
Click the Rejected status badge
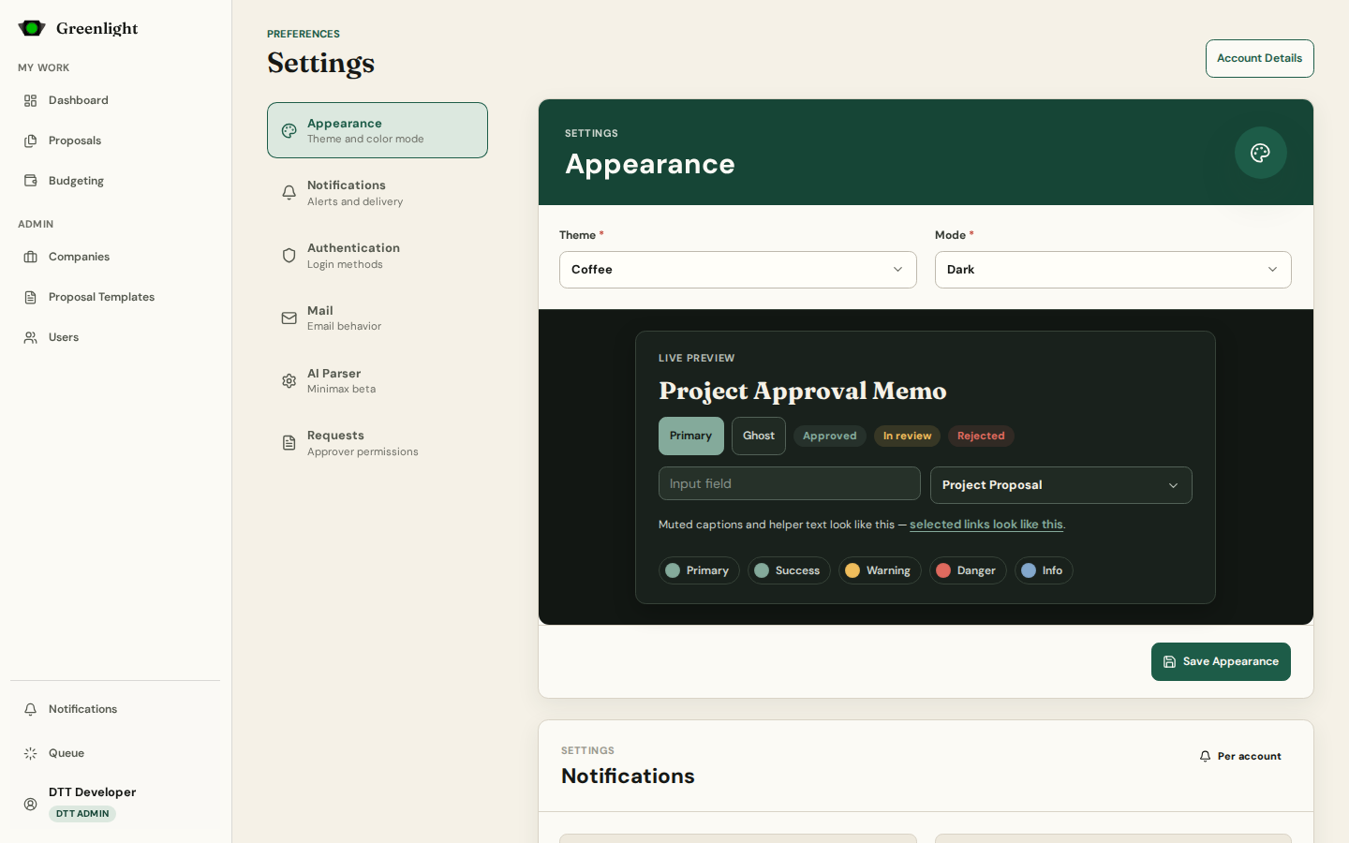[x=981, y=436]
